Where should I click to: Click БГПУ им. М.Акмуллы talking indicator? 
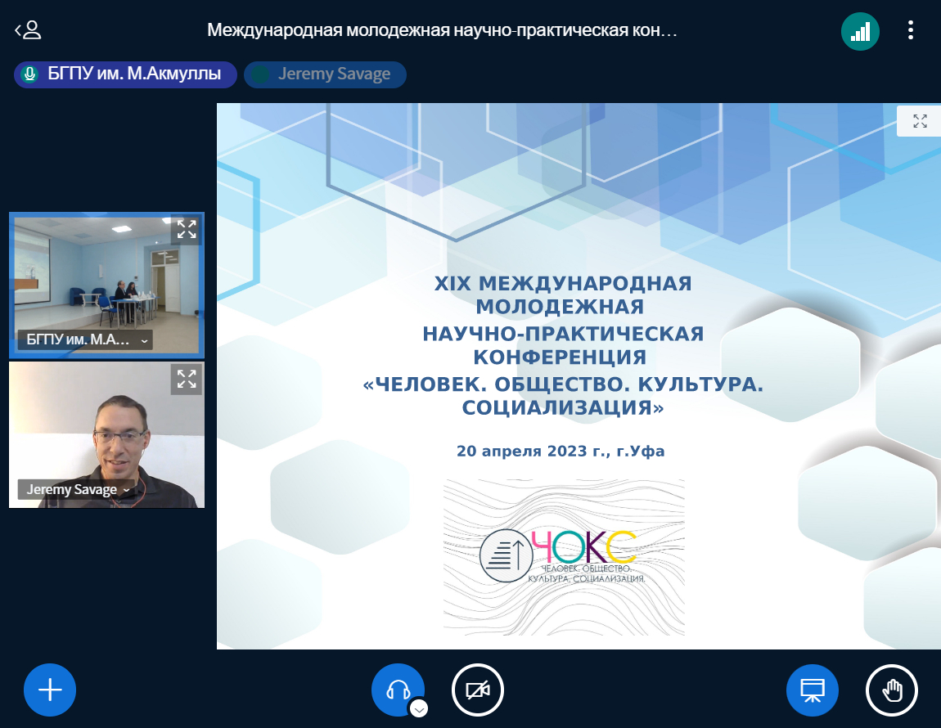125,74
